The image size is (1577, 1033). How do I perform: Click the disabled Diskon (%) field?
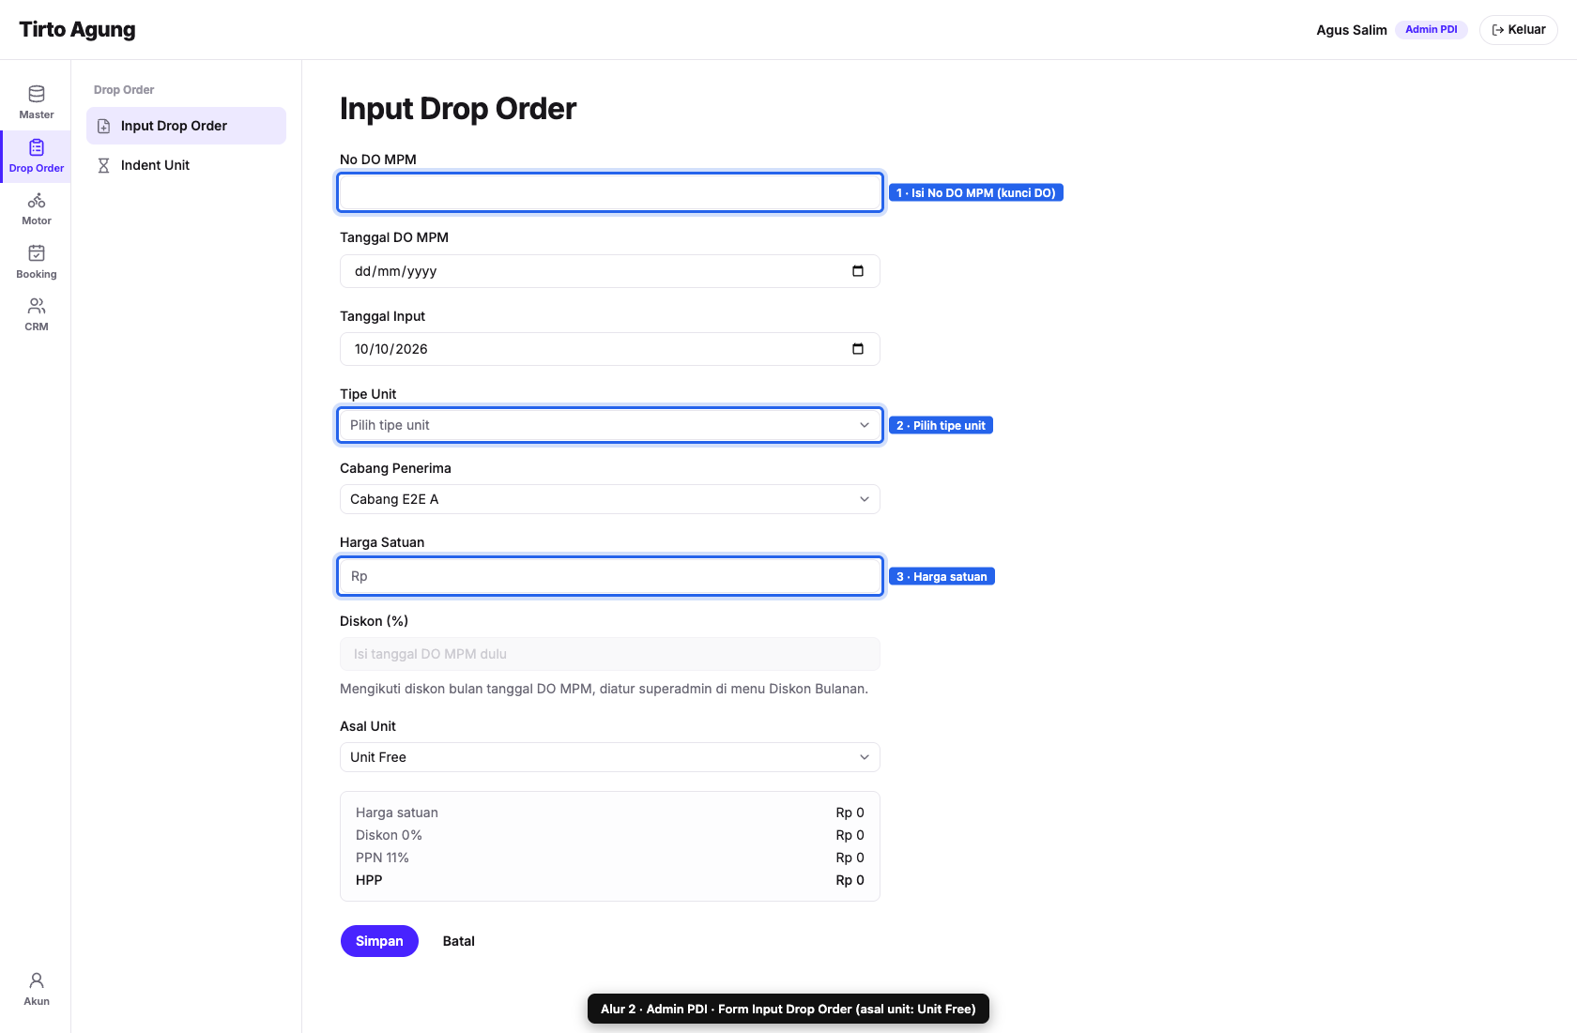(610, 654)
